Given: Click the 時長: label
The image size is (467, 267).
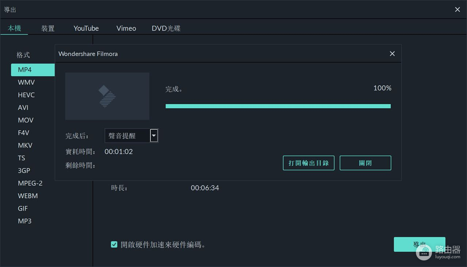Looking at the screenshot, I should coord(119,188).
